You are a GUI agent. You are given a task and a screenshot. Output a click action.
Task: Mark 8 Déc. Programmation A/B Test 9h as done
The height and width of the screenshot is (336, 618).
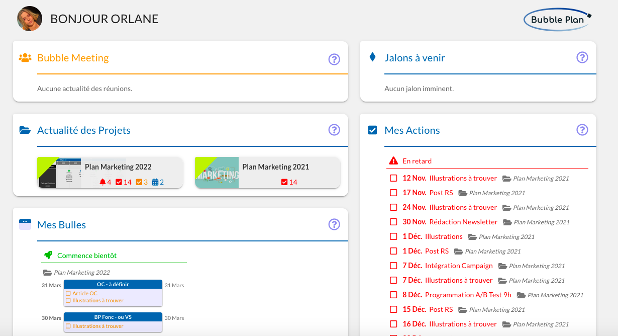[x=393, y=295]
